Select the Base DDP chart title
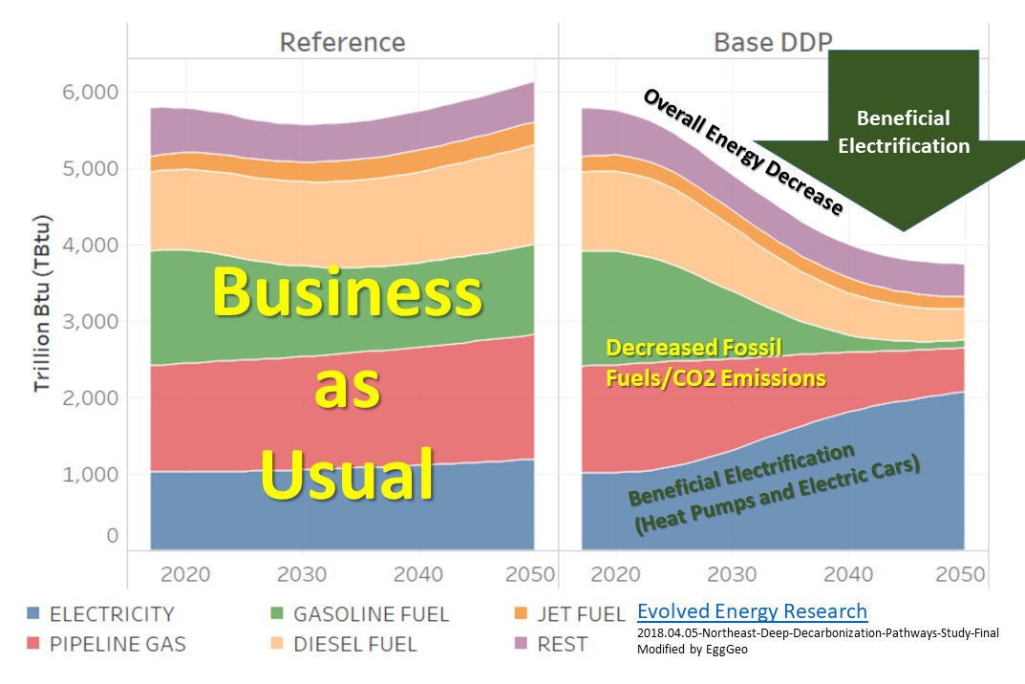Viewport: 1025px width, 684px height. point(773,43)
